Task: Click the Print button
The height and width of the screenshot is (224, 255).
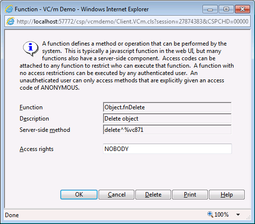Action: (x=190, y=195)
